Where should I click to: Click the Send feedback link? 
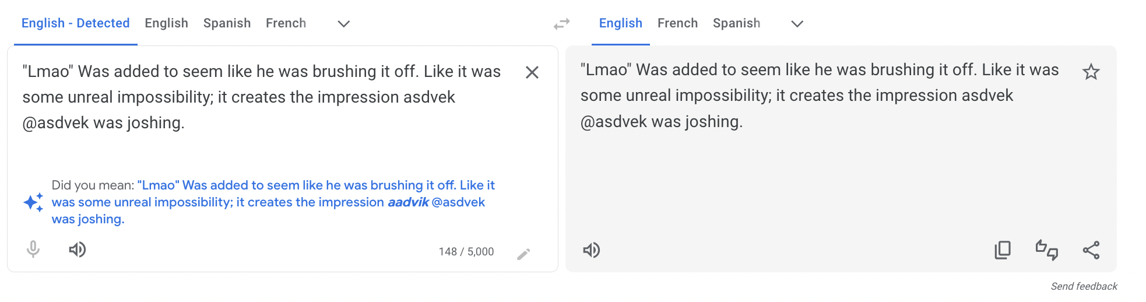click(1084, 286)
